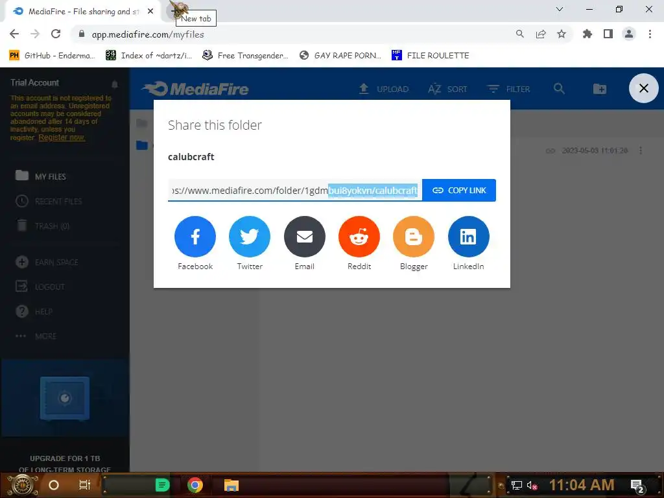
Task: Close the share dialog with X
Action: pyautogui.click(x=644, y=88)
